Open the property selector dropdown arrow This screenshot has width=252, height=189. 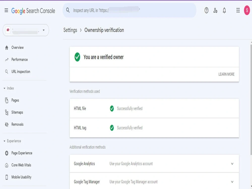point(44,30)
